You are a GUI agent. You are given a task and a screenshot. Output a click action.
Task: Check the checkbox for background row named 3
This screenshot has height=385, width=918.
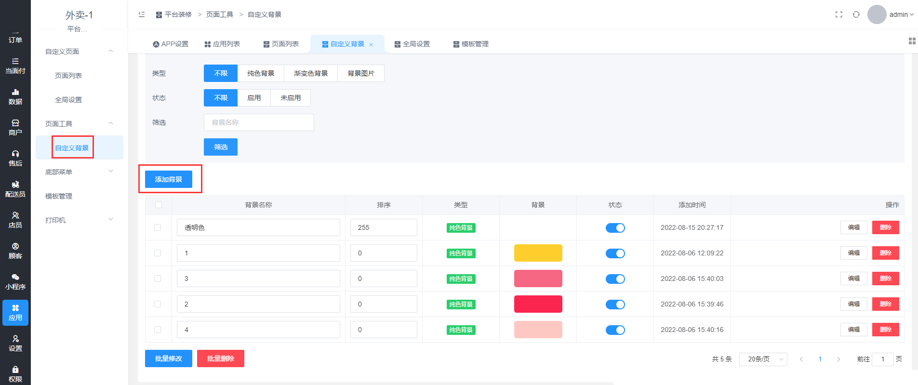(x=158, y=279)
